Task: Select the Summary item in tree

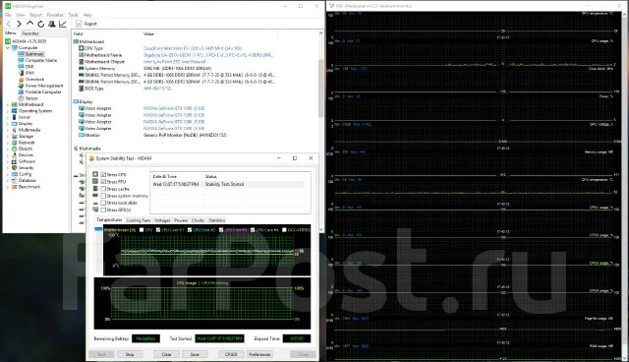Action: click(x=34, y=54)
